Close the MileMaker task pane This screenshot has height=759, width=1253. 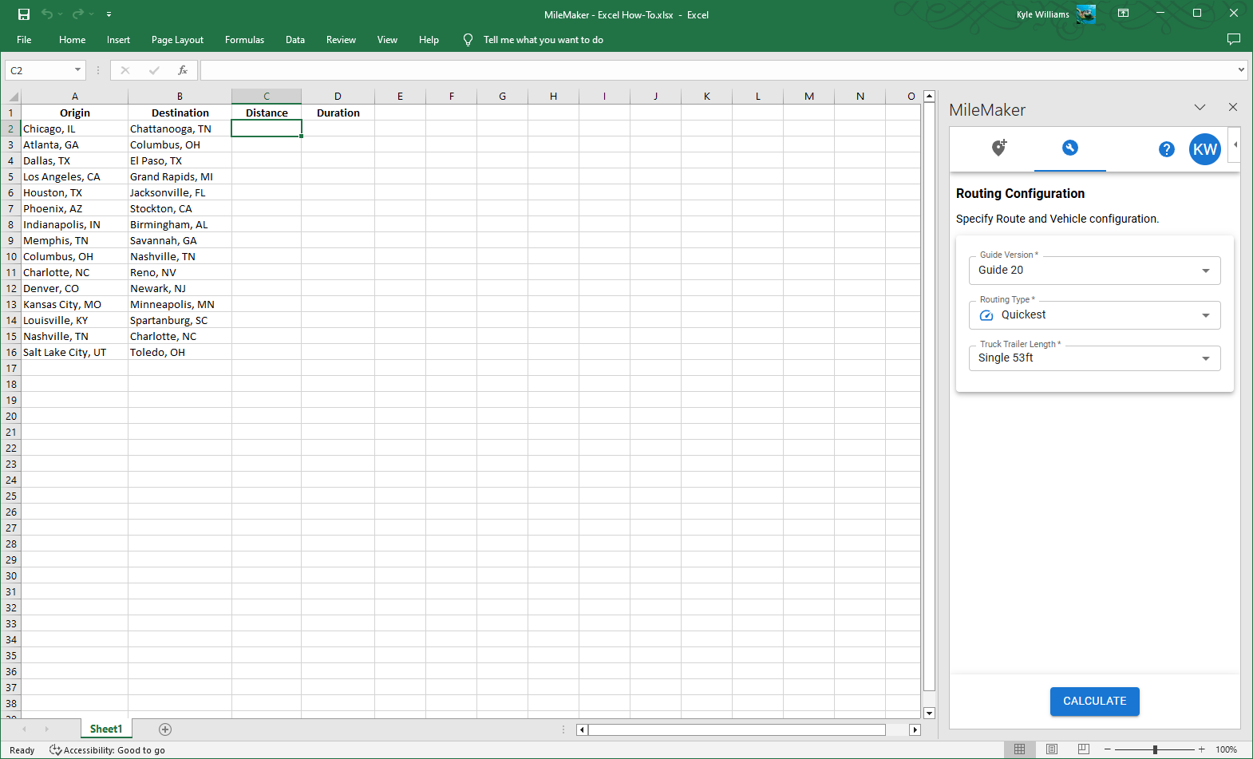click(x=1233, y=107)
